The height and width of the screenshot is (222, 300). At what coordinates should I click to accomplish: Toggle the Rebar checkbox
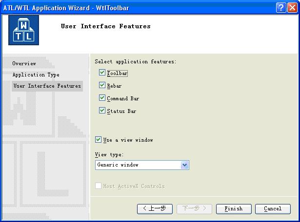tap(102, 85)
